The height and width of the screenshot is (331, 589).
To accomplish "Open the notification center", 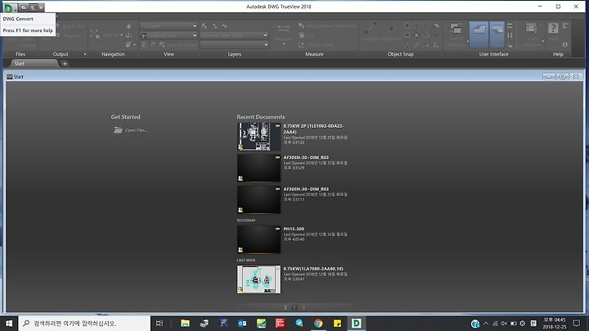I will pos(577,323).
